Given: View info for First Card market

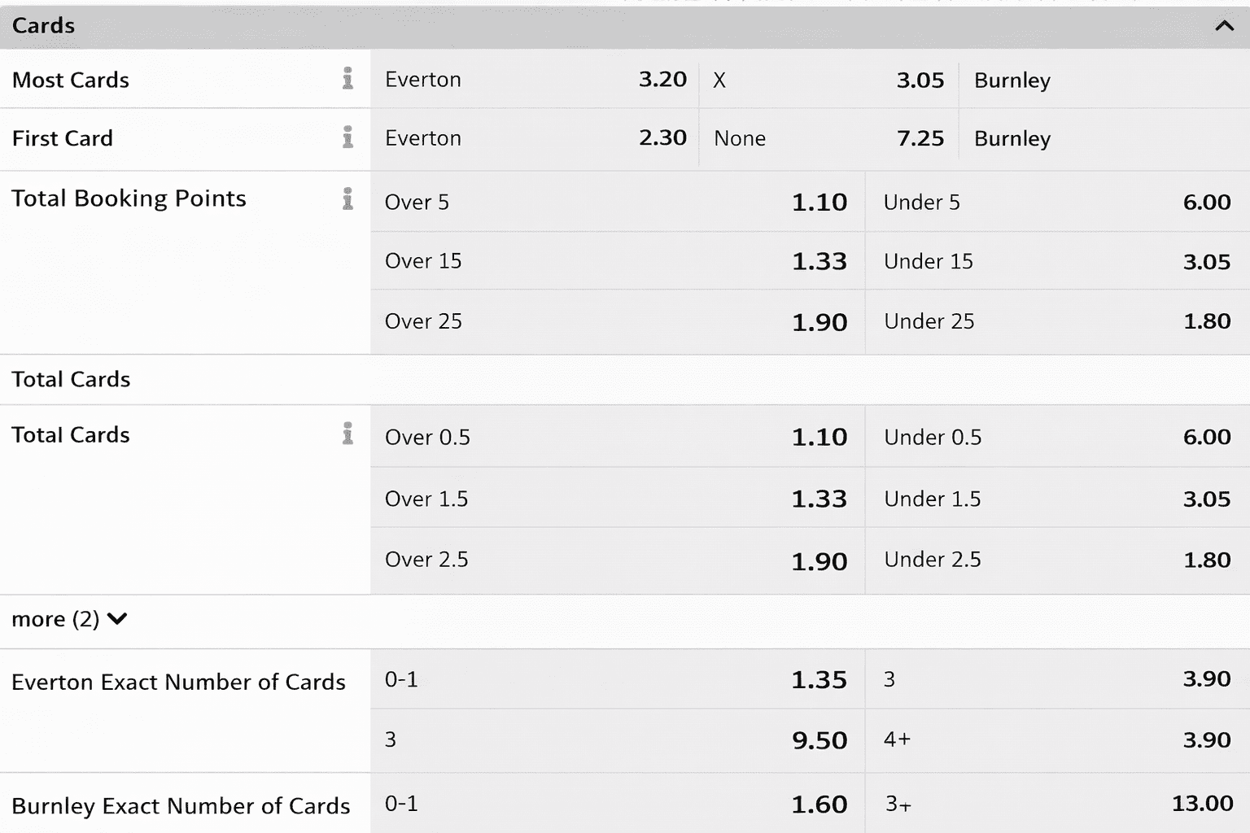Looking at the screenshot, I should click(x=349, y=137).
